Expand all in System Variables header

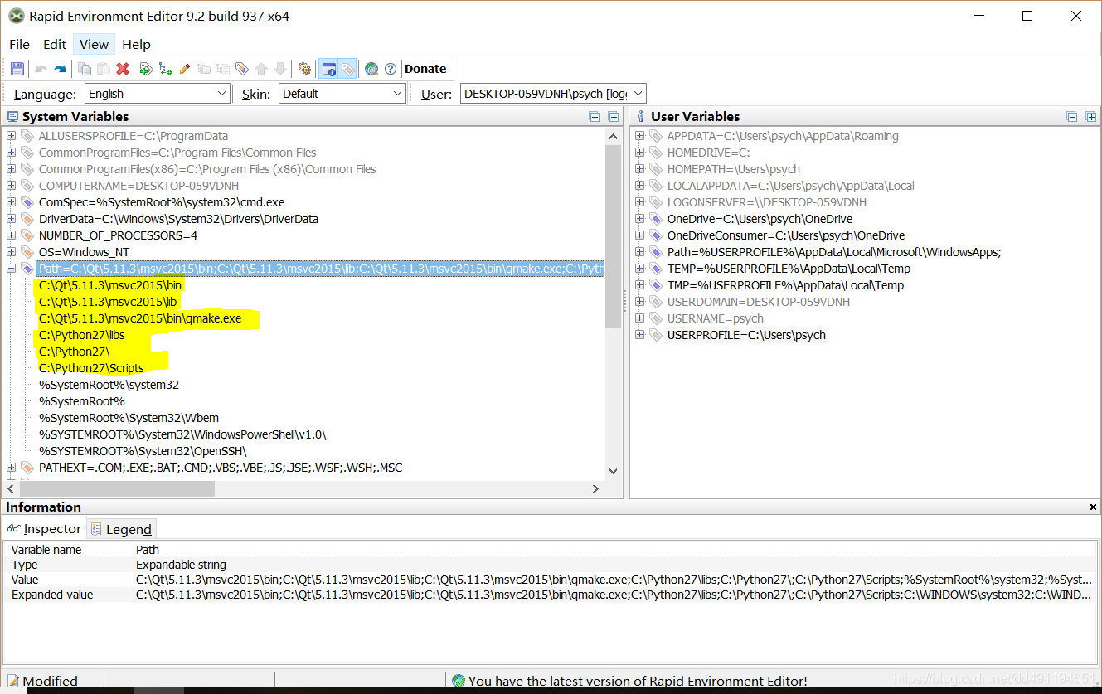[x=614, y=117]
